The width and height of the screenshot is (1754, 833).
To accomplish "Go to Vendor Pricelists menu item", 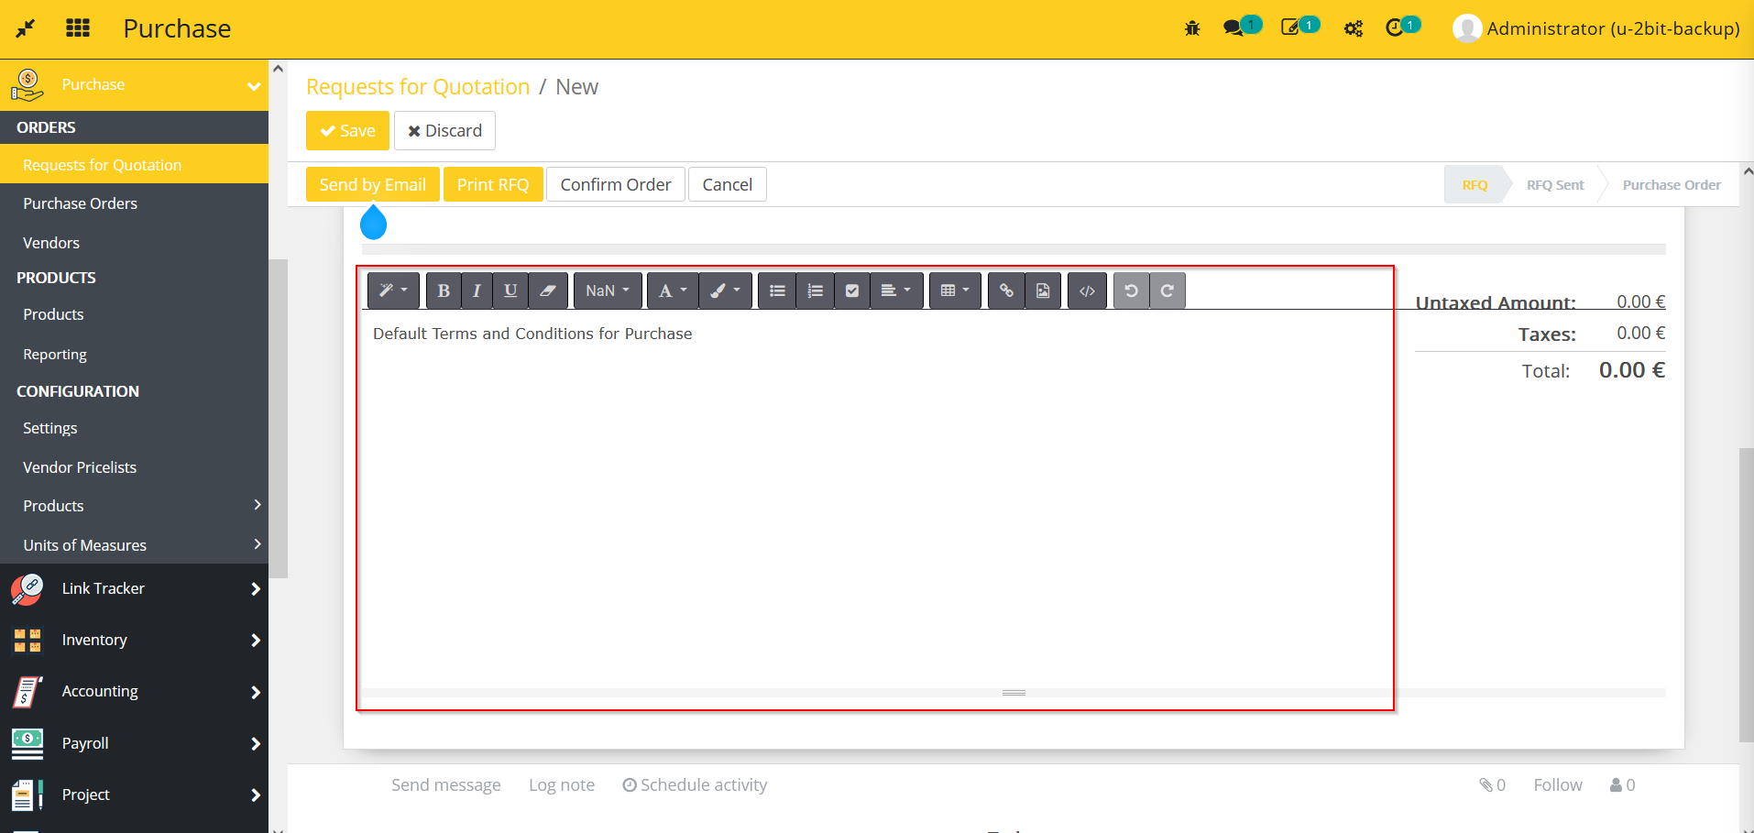I will tap(80, 467).
